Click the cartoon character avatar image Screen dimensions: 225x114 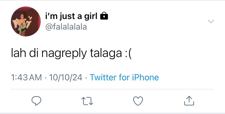point(26,21)
